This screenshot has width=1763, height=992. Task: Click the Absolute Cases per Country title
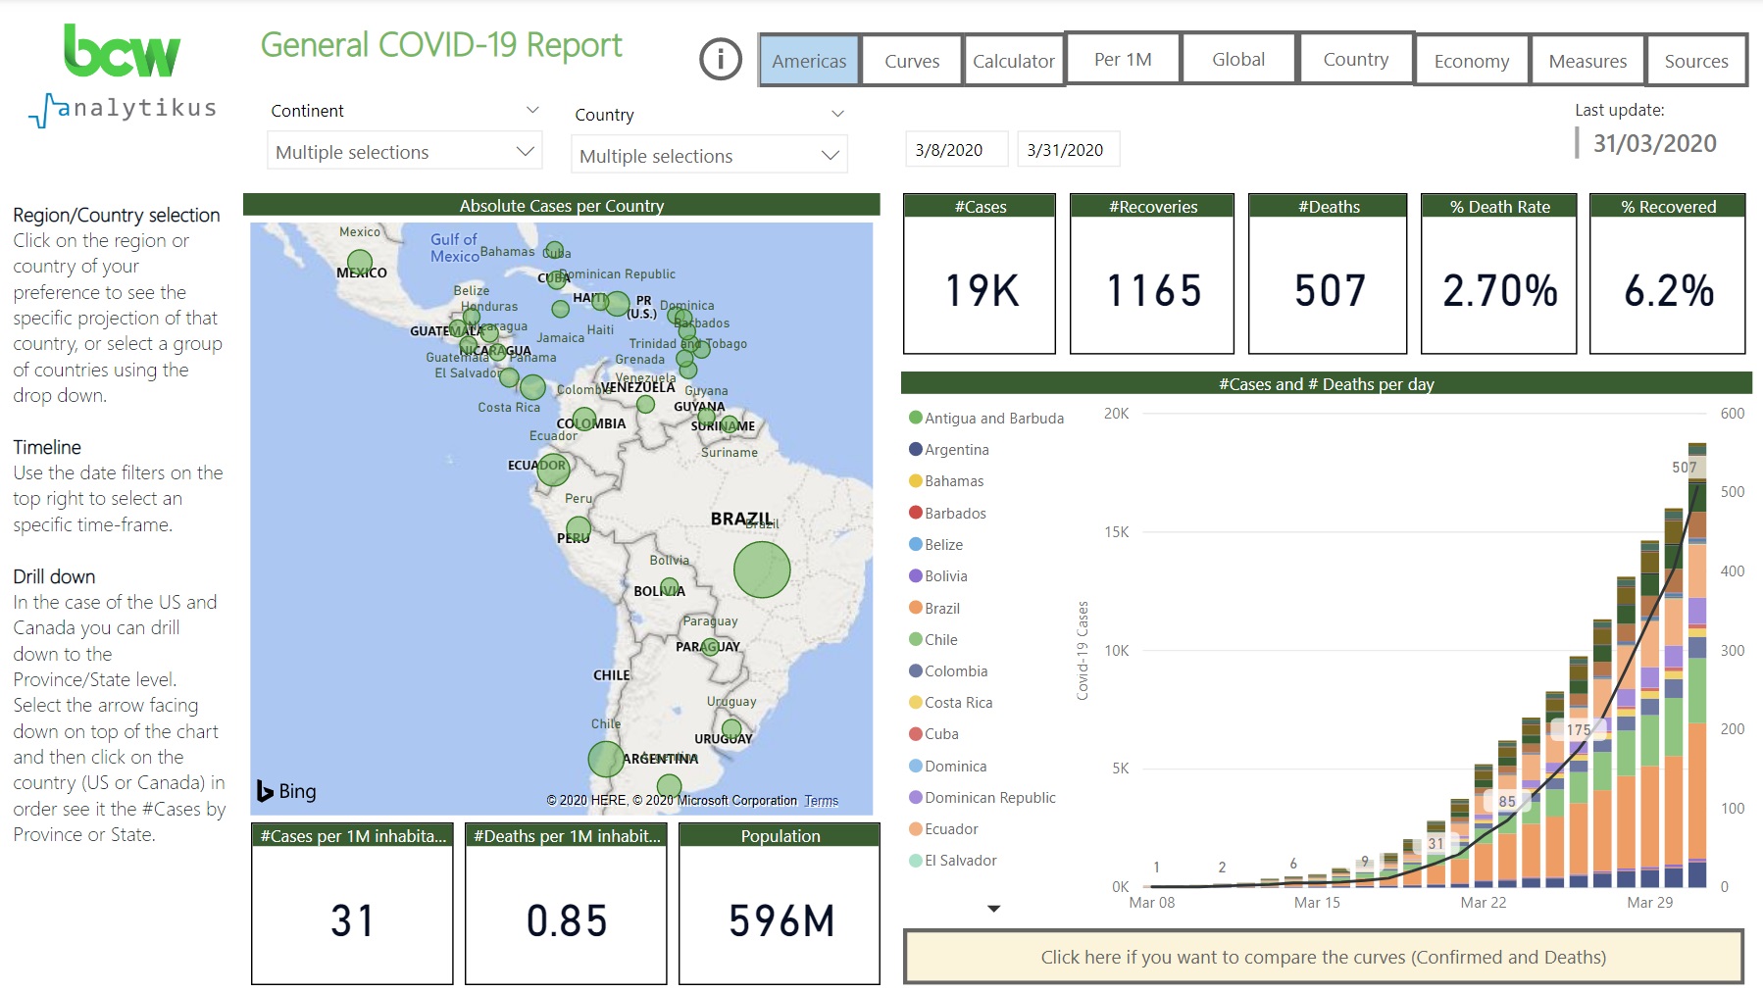coord(562,206)
